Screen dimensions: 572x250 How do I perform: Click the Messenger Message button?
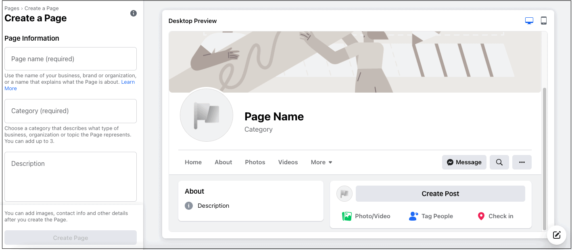coord(464,162)
